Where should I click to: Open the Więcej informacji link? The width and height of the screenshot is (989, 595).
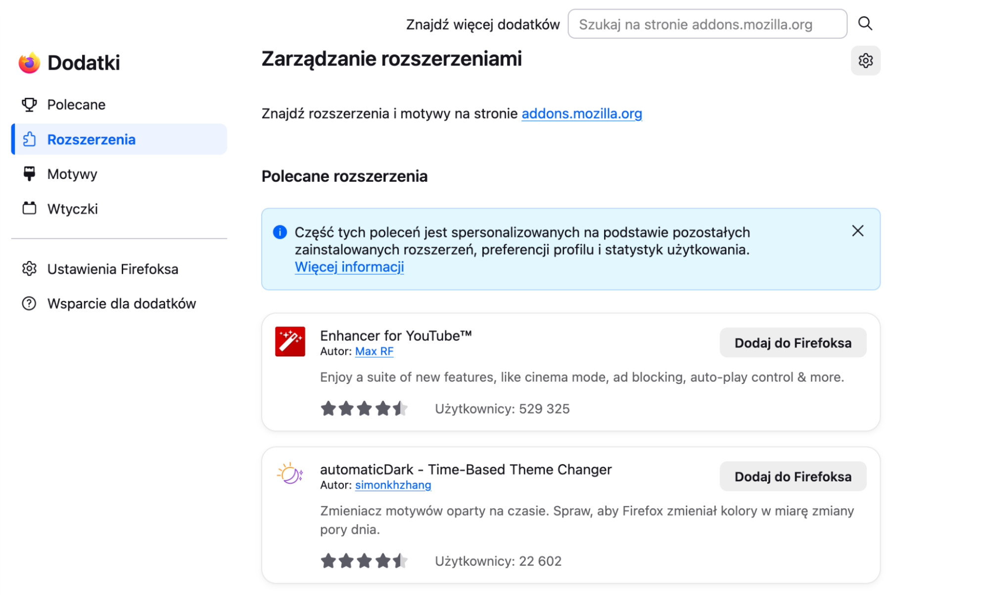pyautogui.click(x=349, y=267)
